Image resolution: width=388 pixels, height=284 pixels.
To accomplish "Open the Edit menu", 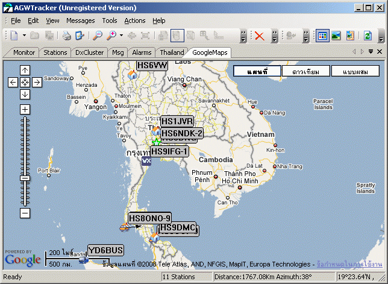I will pyautogui.click(x=33, y=21).
